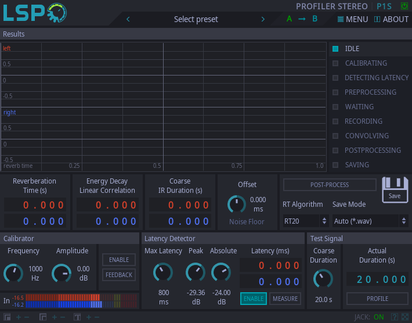Adjust the Absolute threshold knob
The image size is (412, 323).
pos(221,272)
